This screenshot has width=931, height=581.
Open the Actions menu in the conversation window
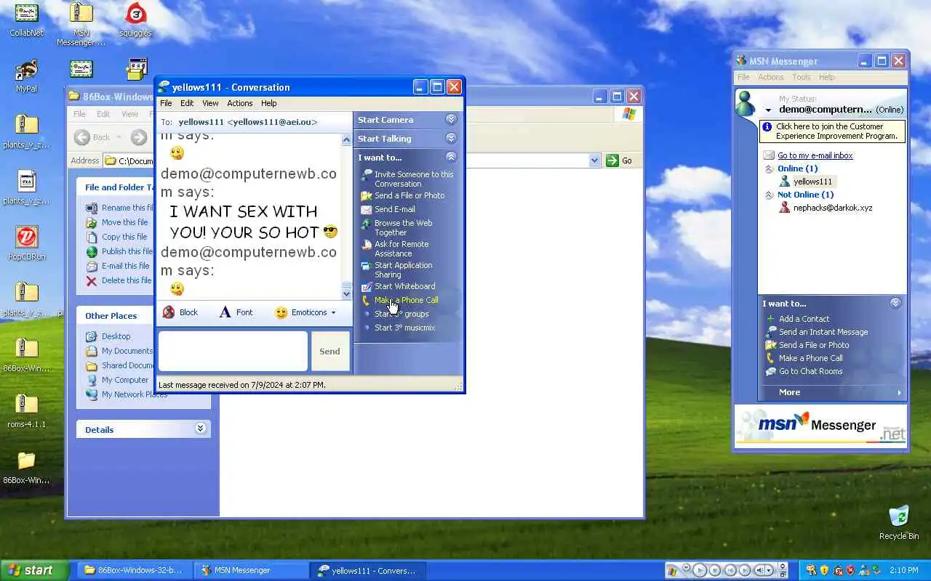[x=240, y=103]
